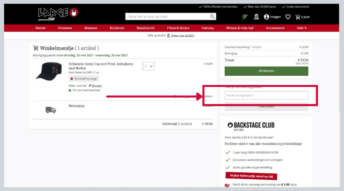344x191 pixels.
Task: Click the Large EMP logo
Action: click(58, 13)
